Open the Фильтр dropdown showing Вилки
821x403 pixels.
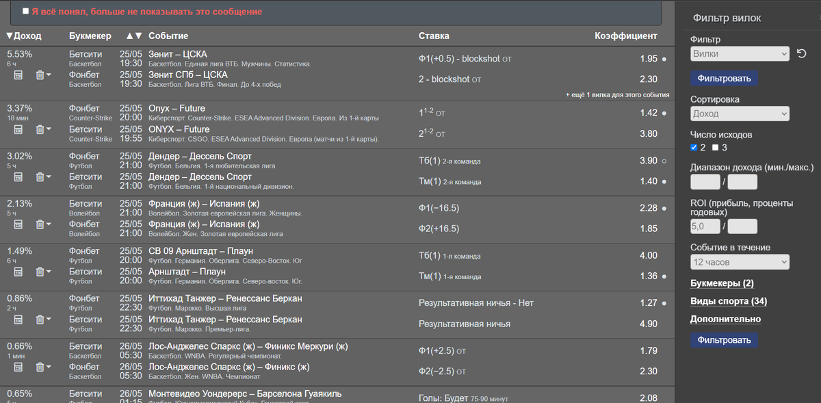click(x=740, y=53)
